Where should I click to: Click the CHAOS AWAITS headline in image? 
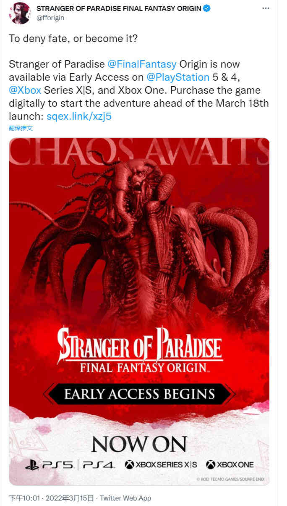click(x=139, y=153)
